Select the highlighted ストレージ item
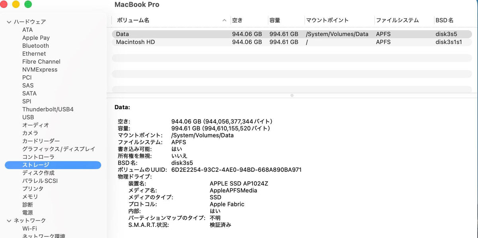This screenshot has height=238, width=478. pyautogui.click(x=53, y=165)
